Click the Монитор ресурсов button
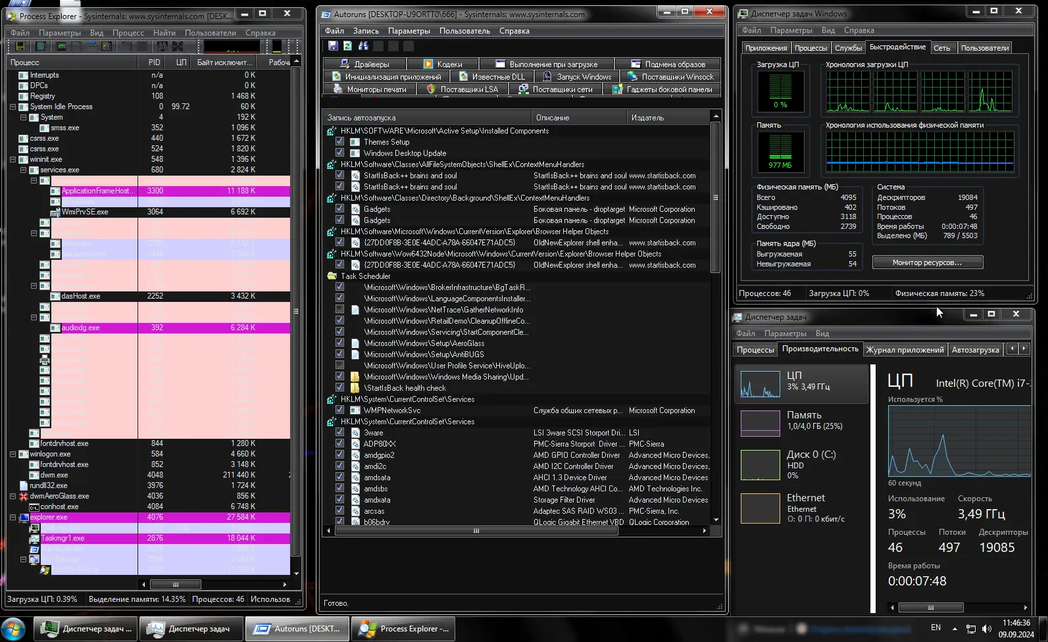 (927, 262)
